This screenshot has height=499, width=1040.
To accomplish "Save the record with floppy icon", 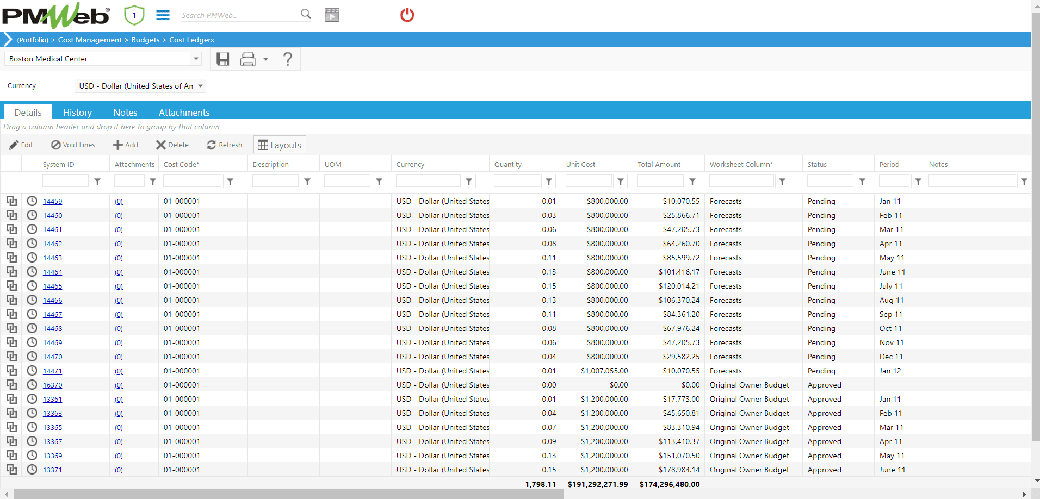I will (223, 59).
